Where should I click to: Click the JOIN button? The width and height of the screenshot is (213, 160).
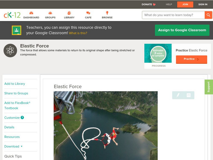pos(185,5)
